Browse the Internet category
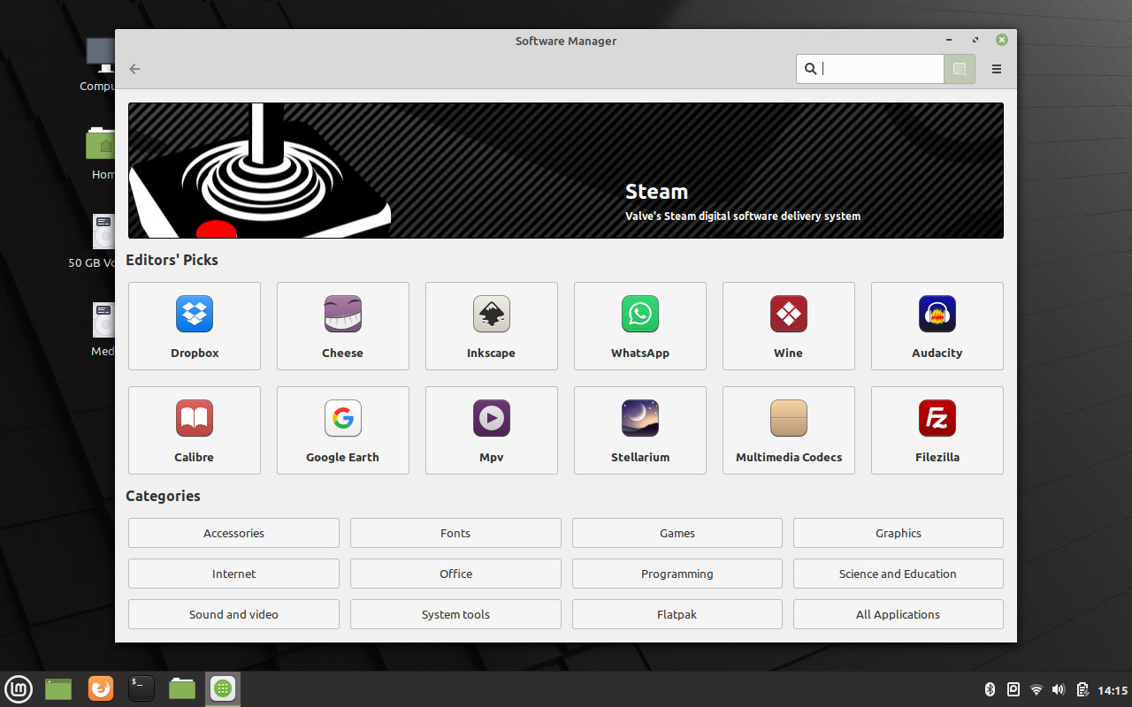Screen dimensions: 1132x707 click(x=233, y=574)
